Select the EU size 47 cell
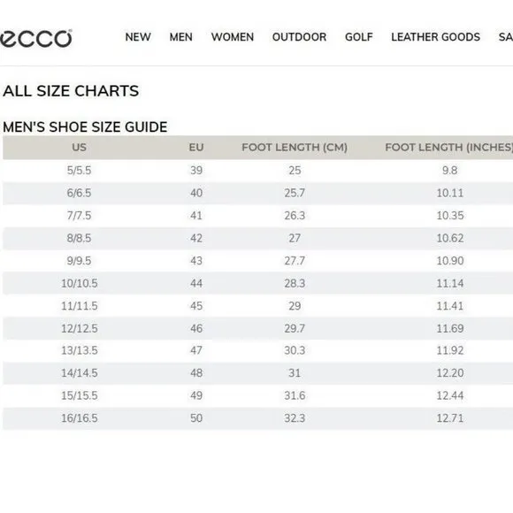Screen dimensions: 513x513 [196, 350]
